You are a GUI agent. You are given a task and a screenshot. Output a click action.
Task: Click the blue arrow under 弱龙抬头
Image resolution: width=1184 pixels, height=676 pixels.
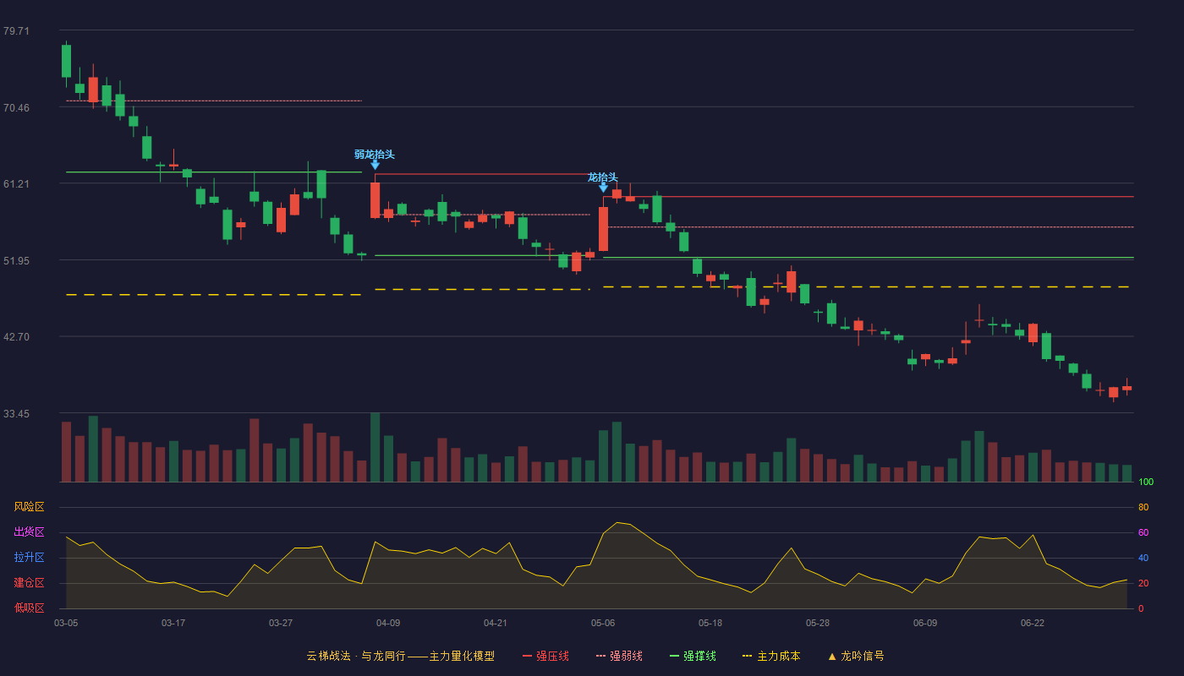(x=375, y=165)
